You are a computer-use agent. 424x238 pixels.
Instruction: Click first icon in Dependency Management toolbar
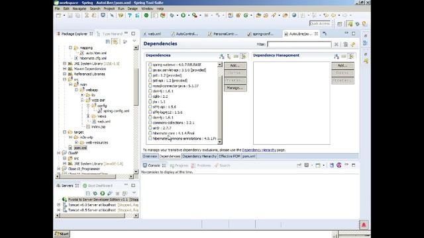[x=337, y=56]
